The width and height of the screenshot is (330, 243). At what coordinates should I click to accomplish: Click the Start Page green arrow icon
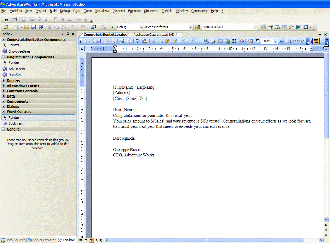pos(299,27)
